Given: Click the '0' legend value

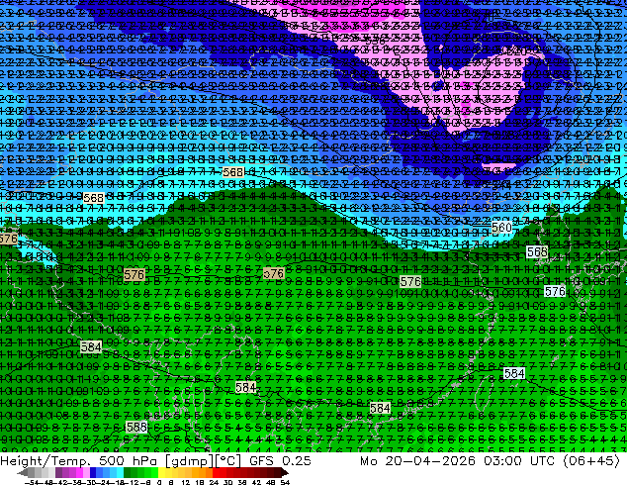Looking at the screenshot, I should pos(159,482).
